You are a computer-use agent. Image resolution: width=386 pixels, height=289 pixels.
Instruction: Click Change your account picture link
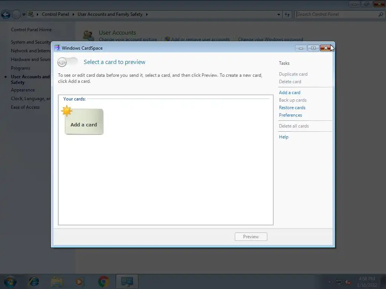click(128, 39)
